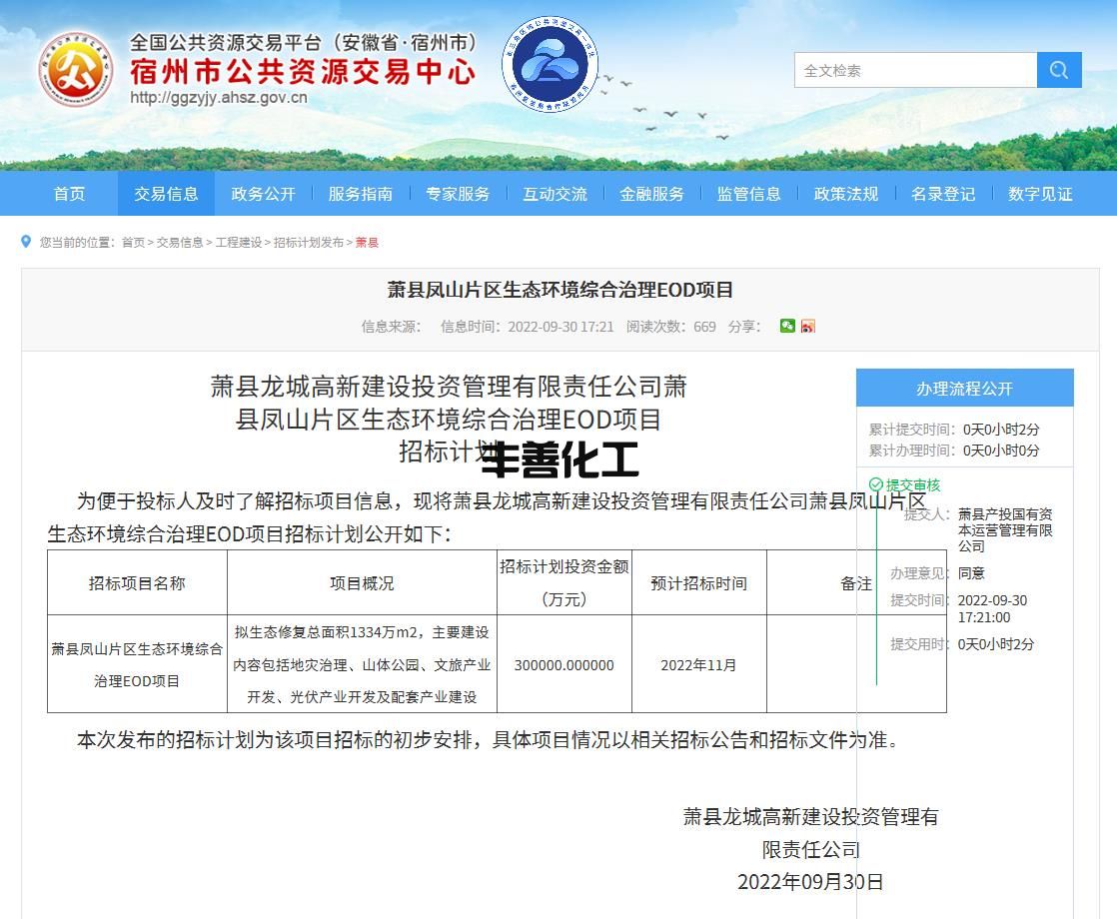
Task: Click the 萧县凤山片区生态环境综合治理EOD项目 name cell
Action: click(137, 664)
